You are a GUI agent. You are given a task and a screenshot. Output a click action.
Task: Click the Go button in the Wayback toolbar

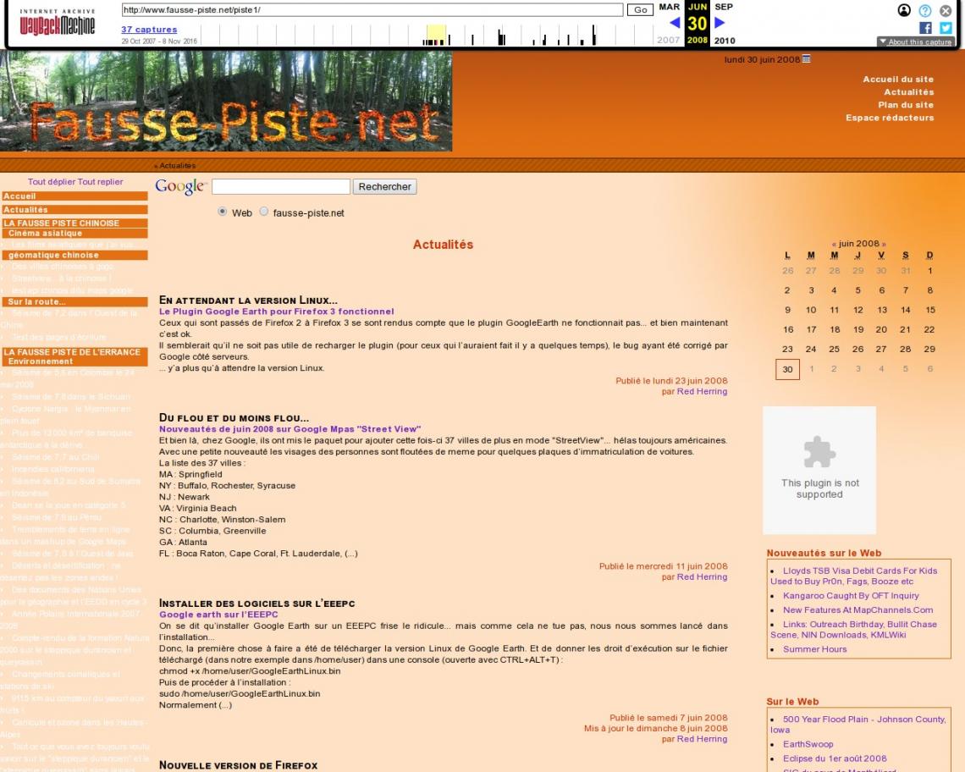click(640, 10)
